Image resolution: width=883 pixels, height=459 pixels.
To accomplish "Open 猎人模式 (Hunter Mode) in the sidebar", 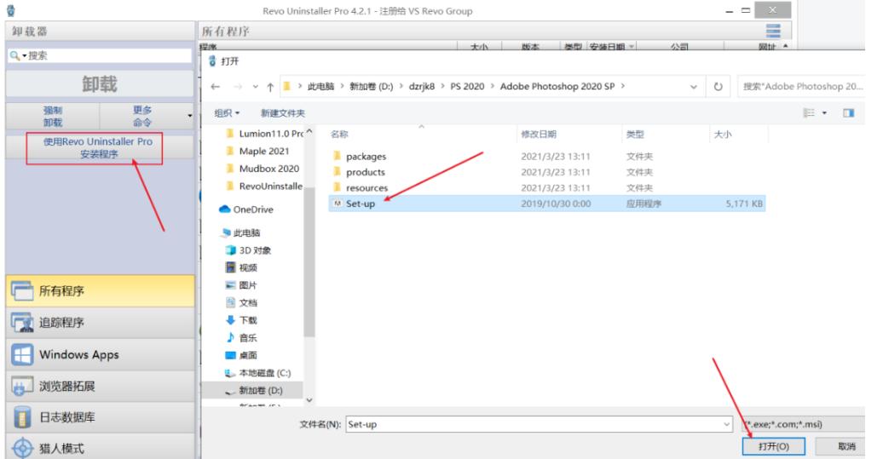I will tap(101, 448).
